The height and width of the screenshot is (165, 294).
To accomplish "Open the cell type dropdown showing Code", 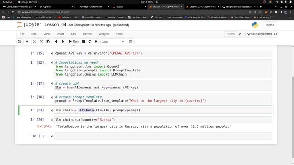I will [x=113, y=42].
